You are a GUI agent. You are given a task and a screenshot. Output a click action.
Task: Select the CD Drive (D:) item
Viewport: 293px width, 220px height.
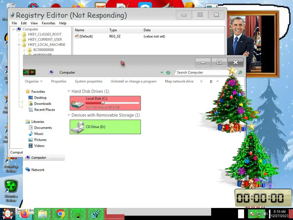click(105, 127)
